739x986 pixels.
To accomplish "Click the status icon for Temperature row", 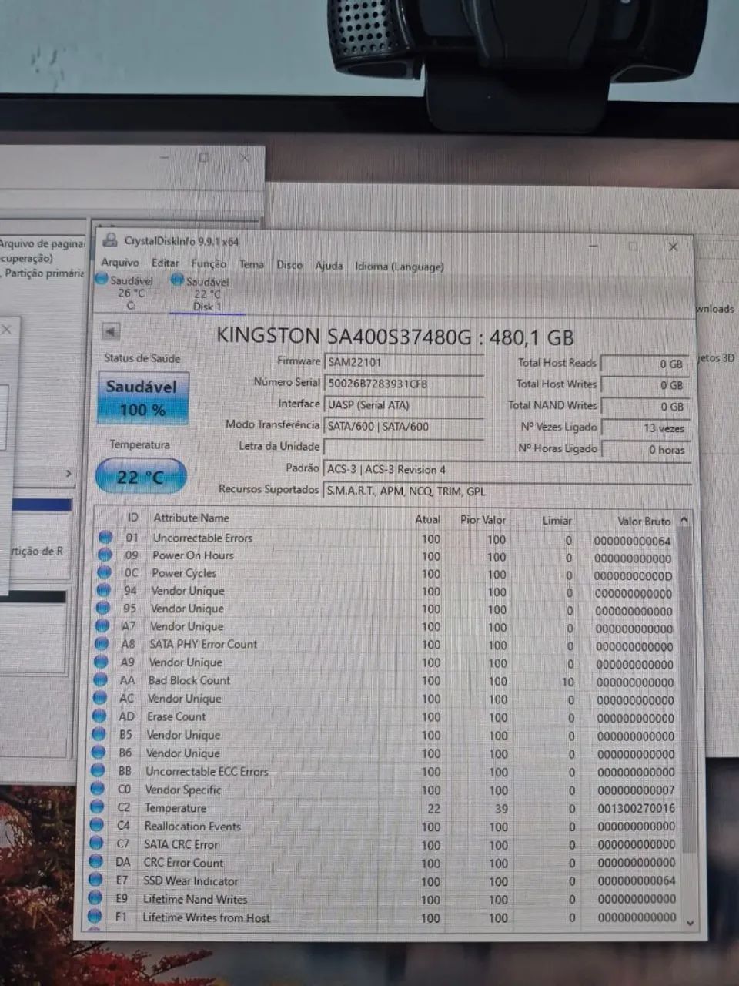I will [x=97, y=807].
